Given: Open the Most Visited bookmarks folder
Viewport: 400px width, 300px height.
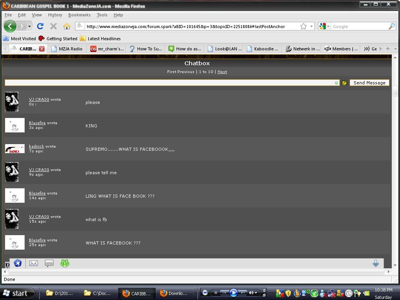Looking at the screenshot, I should coord(20,39).
